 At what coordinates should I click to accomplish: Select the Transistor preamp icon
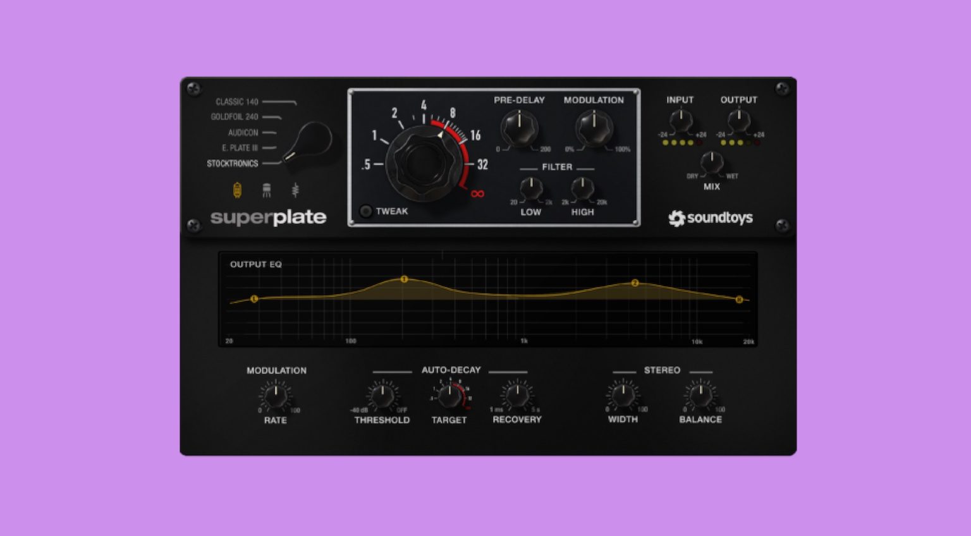pos(267,190)
